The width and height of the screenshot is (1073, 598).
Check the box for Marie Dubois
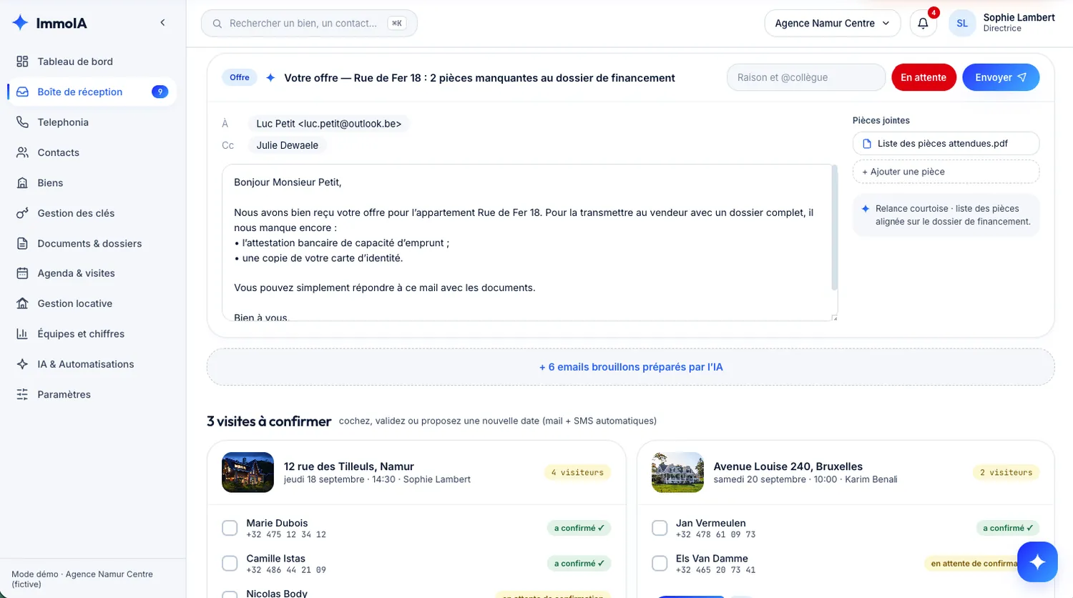pos(230,528)
